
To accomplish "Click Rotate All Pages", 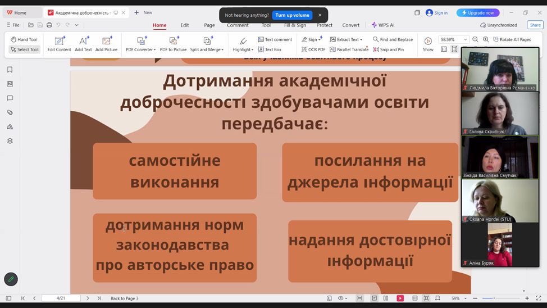I will tap(512, 39).
